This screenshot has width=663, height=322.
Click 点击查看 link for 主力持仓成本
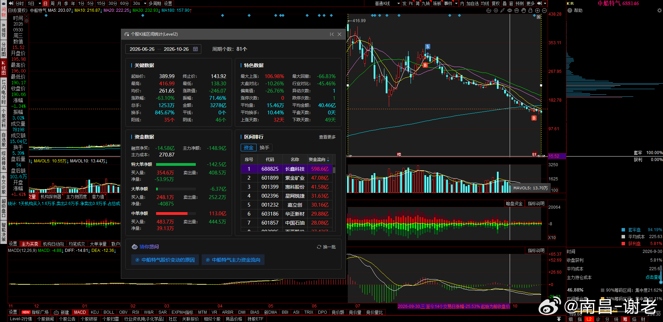click(653, 277)
